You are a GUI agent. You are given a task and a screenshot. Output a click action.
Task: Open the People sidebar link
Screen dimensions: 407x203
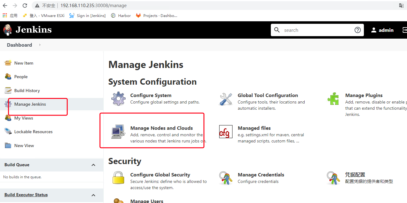[x=21, y=77]
